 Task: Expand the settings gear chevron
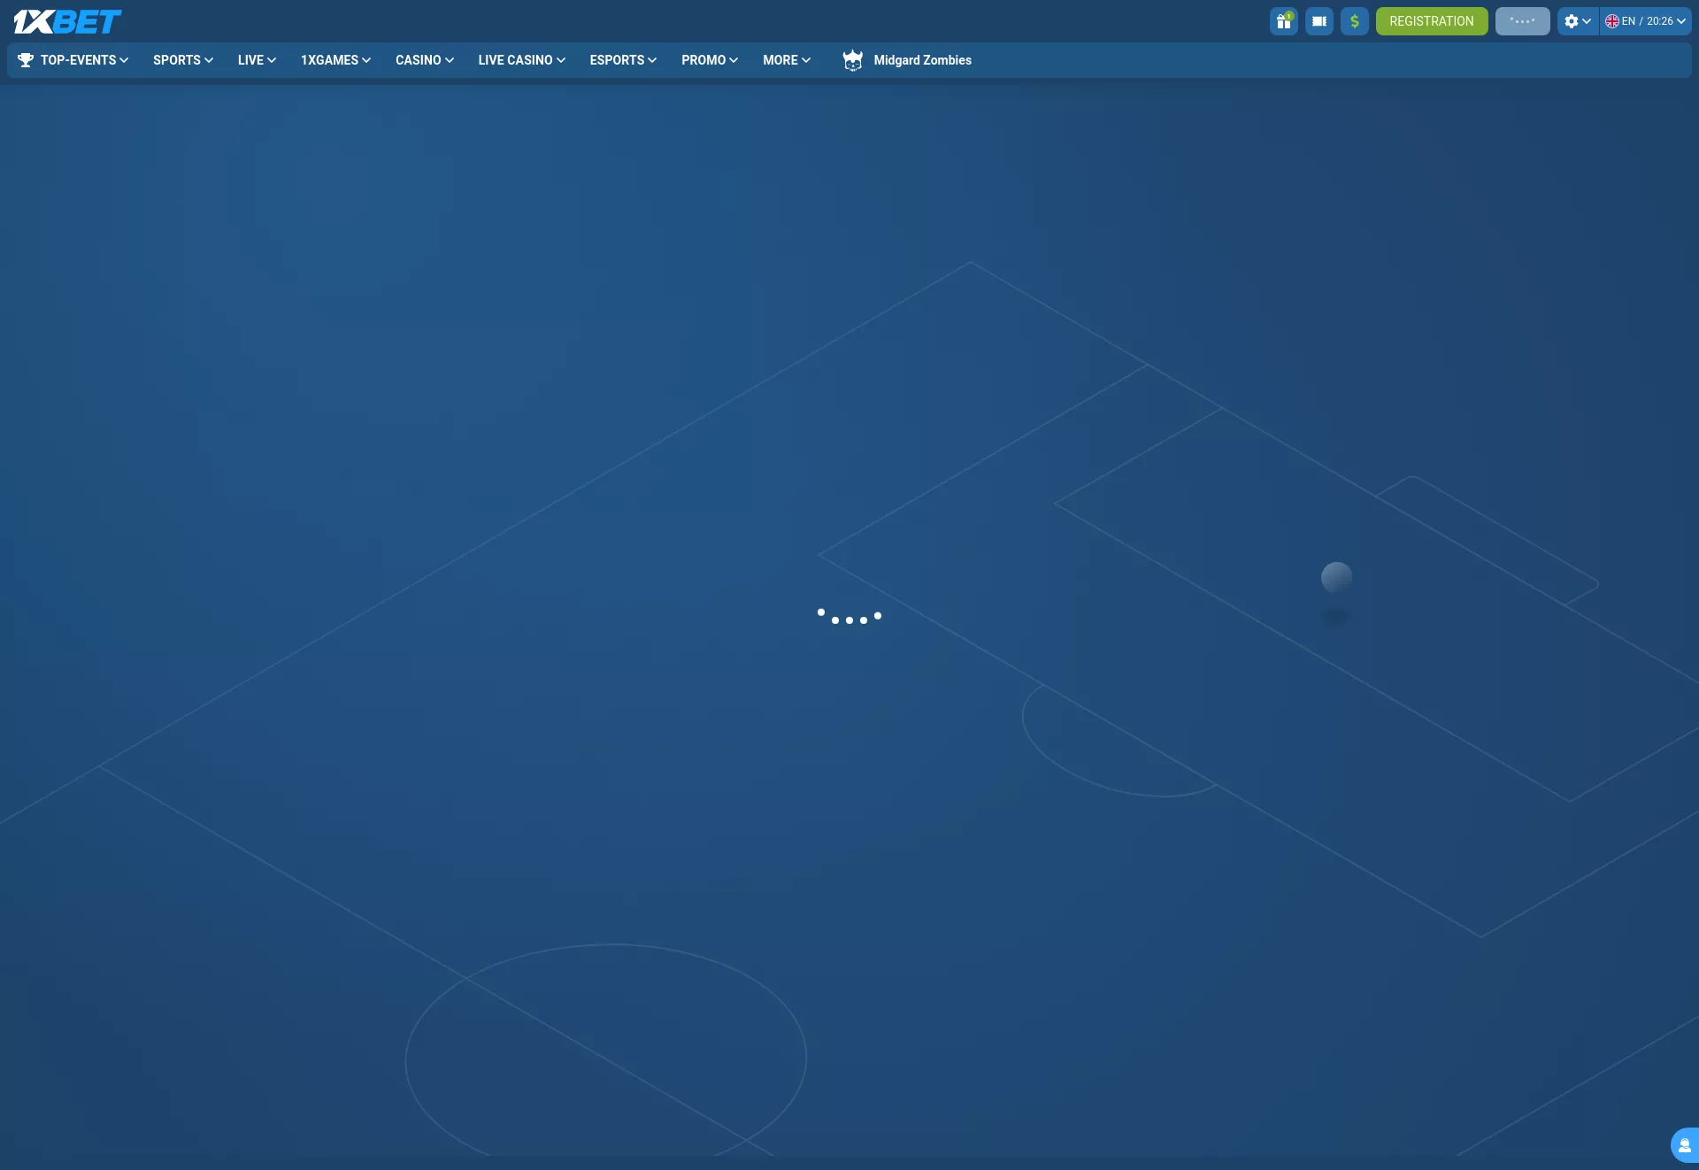point(1587,21)
